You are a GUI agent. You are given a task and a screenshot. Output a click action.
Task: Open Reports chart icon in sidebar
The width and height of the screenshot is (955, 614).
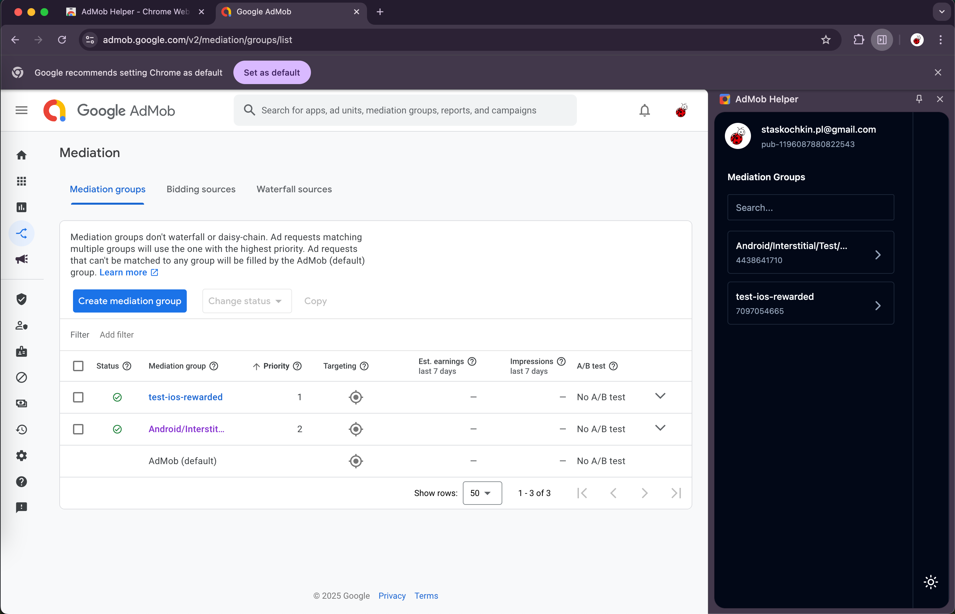coord(22,207)
